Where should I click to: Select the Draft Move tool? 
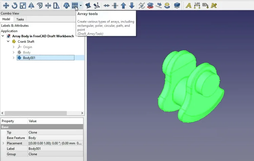point(6,5)
